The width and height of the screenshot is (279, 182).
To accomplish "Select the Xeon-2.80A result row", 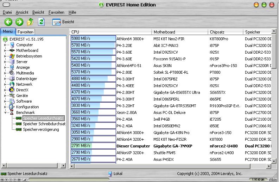I will 171,113.
